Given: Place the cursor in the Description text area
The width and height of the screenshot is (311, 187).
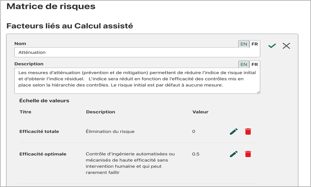Looking at the screenshot, I should pyautogui.click(x=137, y=81).
